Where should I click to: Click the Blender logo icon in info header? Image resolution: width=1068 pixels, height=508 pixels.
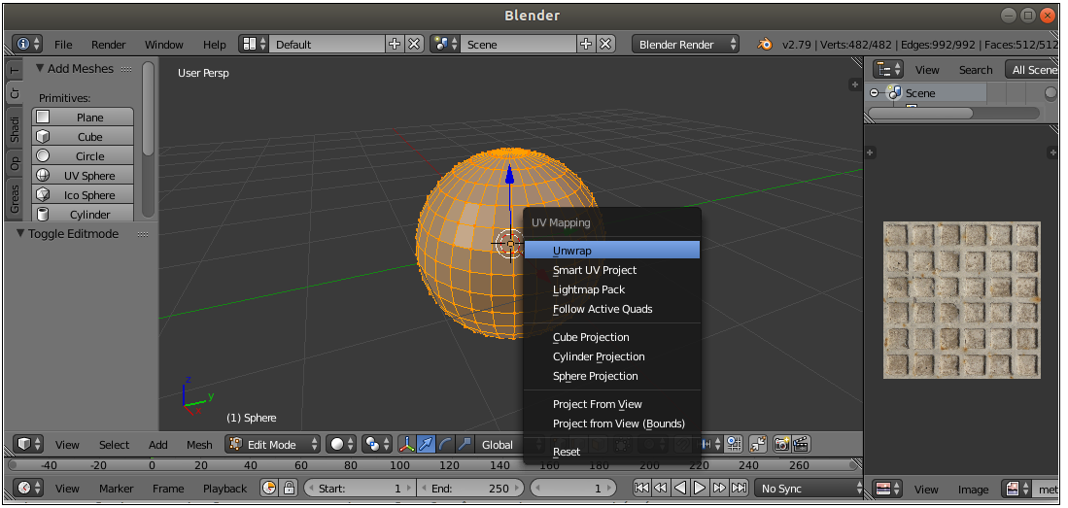coord(765,45)
